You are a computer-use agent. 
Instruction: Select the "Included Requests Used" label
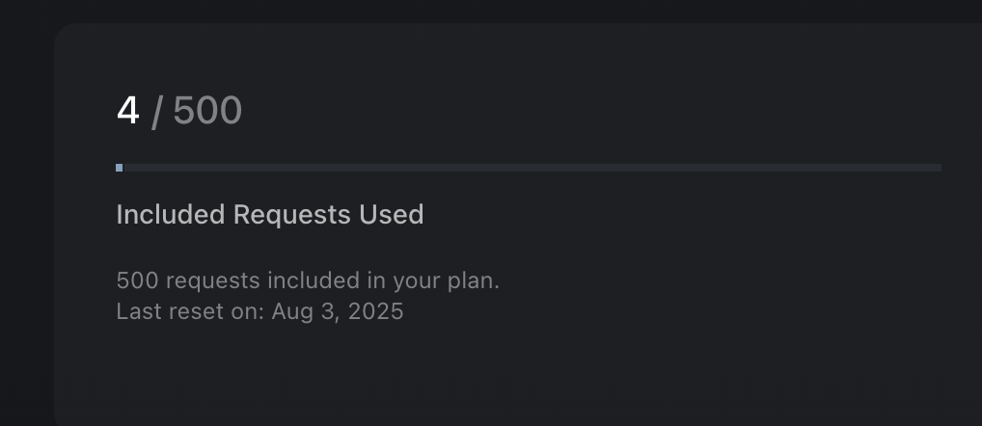(x=269, y=214)
